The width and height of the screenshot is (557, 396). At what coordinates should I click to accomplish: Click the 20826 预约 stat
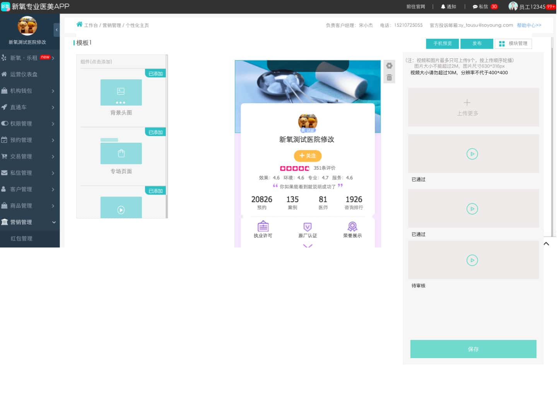click(x=262, y=203)
